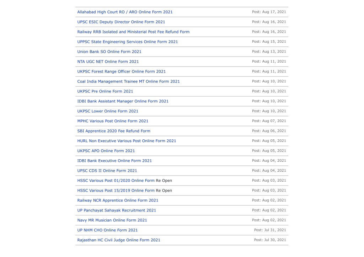Click Railway RRB Isolated and Ministerial Fee Refund Form

click(x=134, y=32)
